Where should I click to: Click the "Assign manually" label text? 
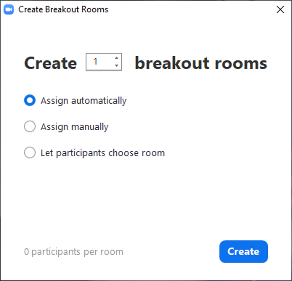point(74,127)
